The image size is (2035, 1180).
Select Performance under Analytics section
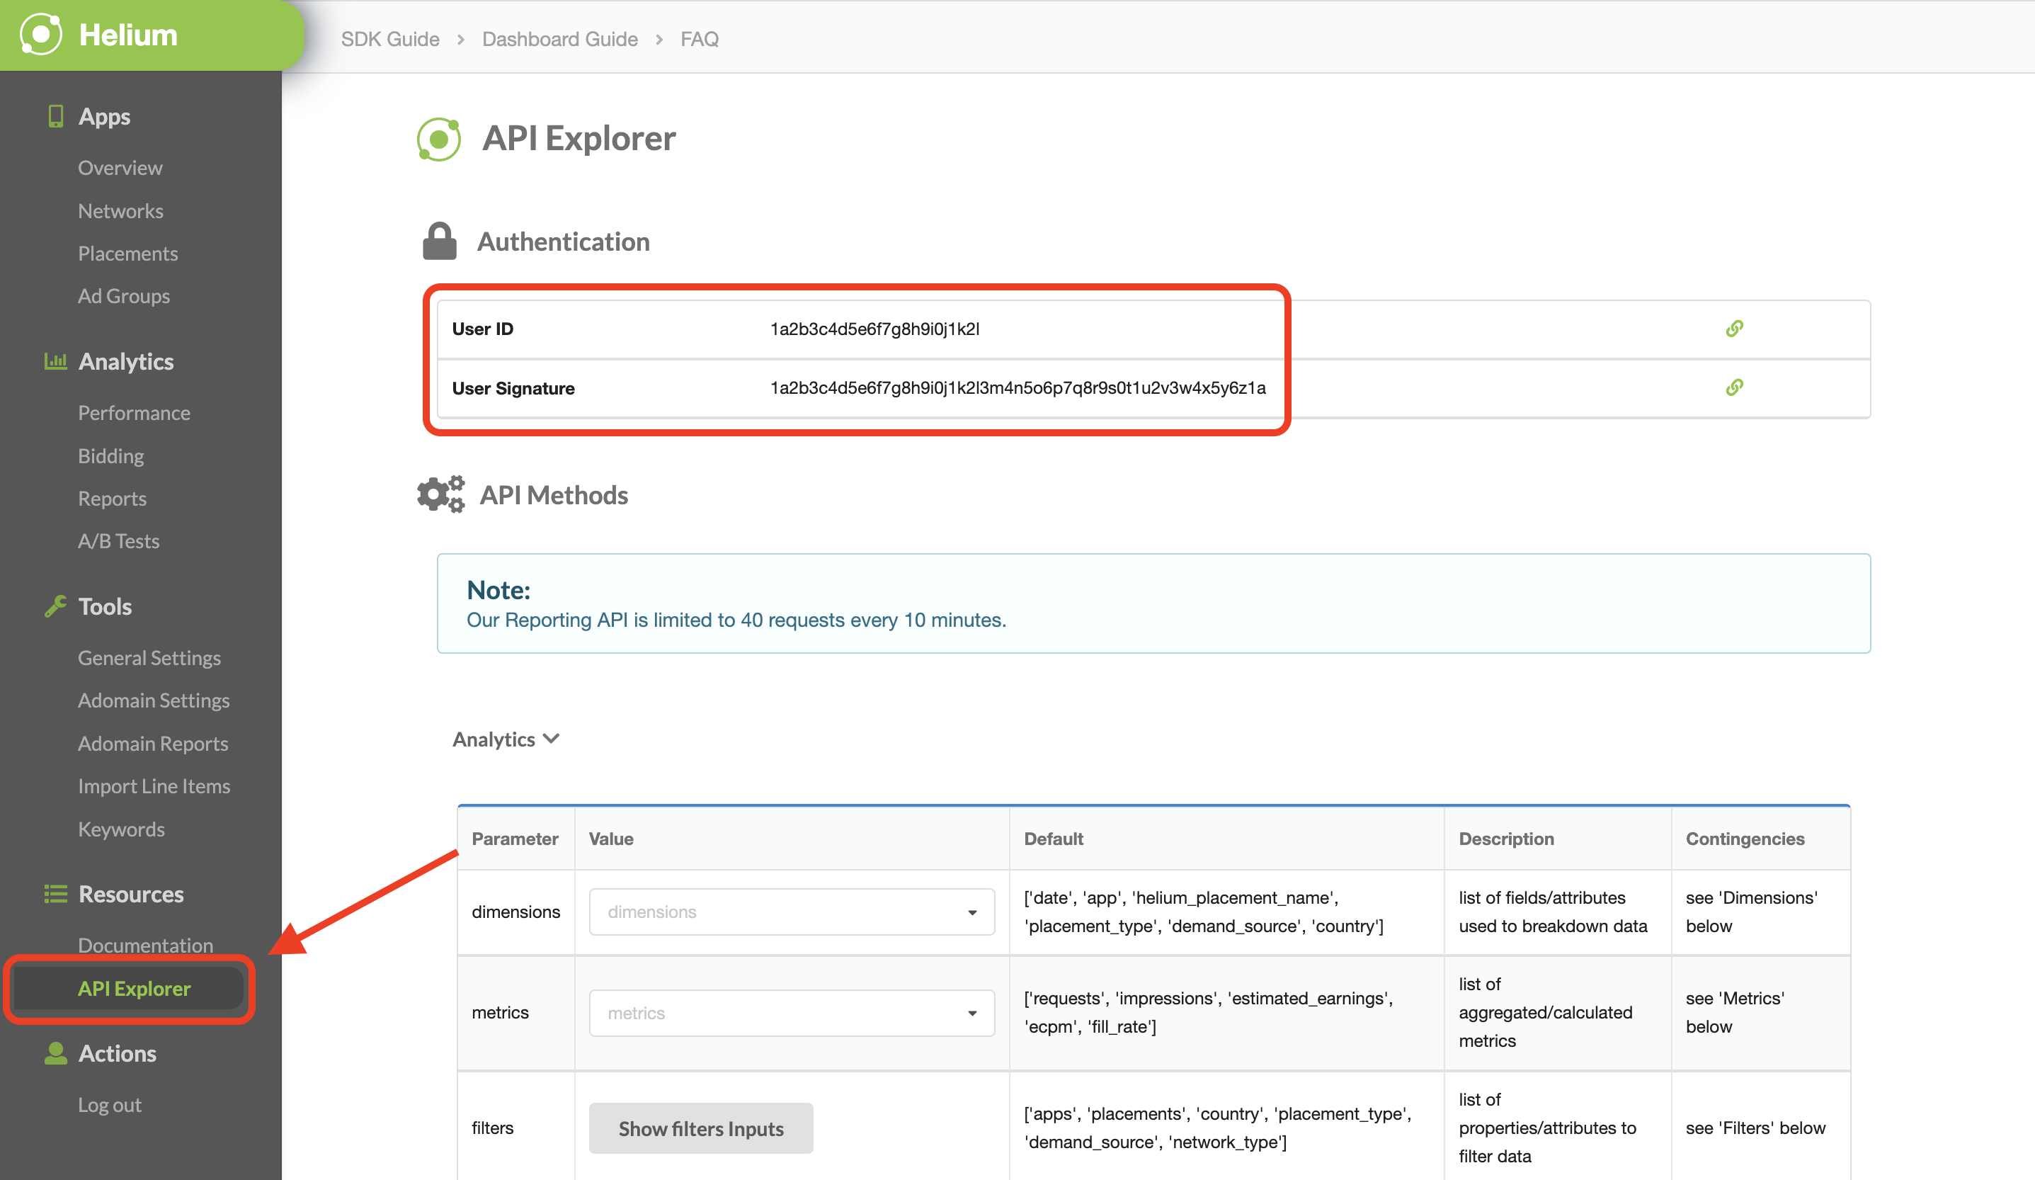(133, 412)
